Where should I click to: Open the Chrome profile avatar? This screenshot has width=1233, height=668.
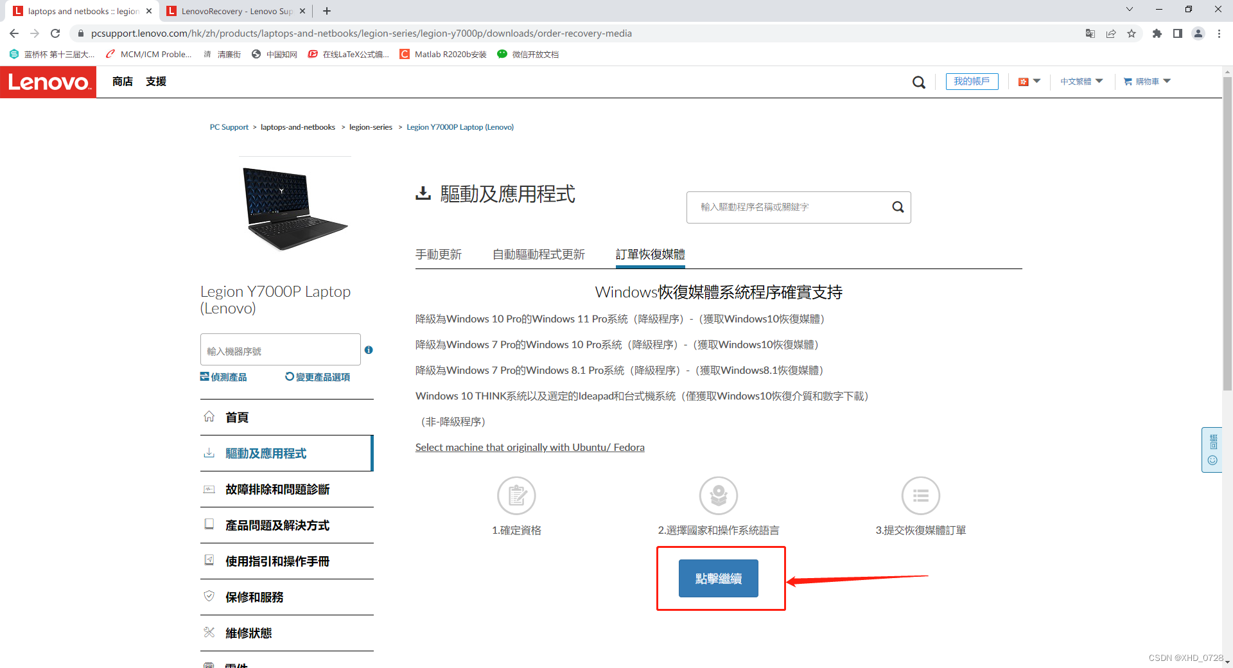pyautogui.click(x=1198, y=33)
